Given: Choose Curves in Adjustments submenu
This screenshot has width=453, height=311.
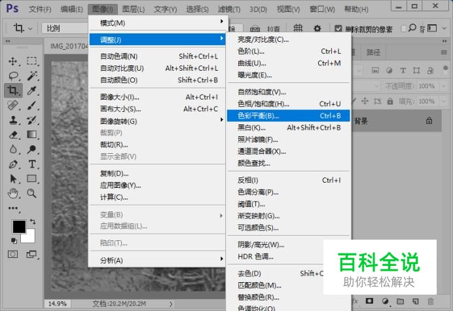Looking at the screenshot, I should (288, 63).
